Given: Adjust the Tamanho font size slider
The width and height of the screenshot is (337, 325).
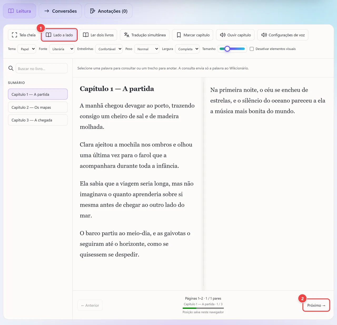Looking at the screenshot, I should 232,49.
